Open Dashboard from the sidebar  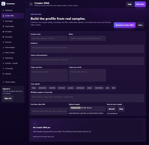point(13,10)
